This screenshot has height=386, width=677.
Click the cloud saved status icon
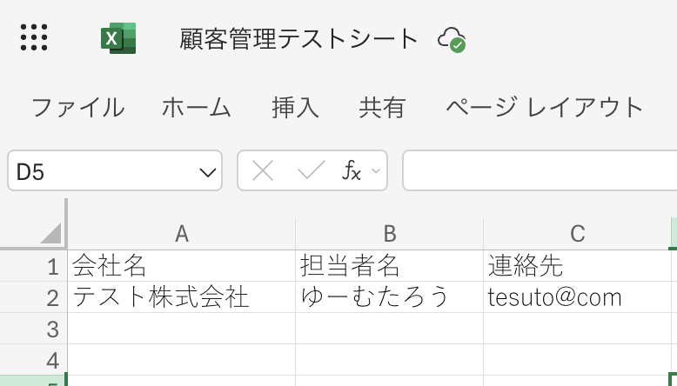[451, 39]
